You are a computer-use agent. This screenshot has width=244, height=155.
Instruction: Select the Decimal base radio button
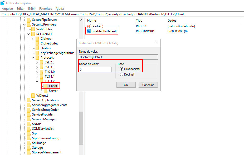121,74
